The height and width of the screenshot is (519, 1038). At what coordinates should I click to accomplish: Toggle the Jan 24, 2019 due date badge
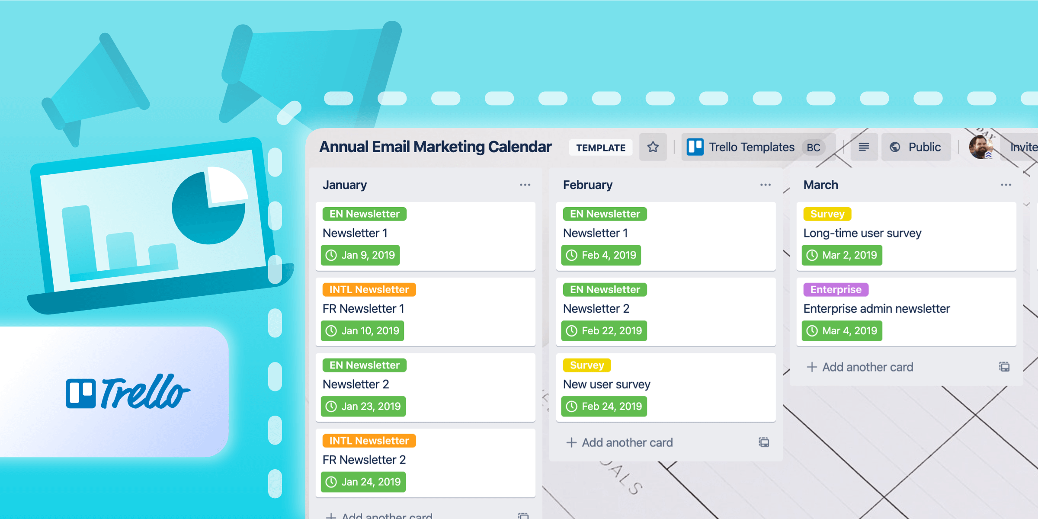click(363, 482)
